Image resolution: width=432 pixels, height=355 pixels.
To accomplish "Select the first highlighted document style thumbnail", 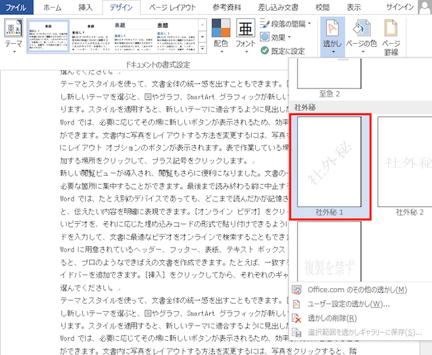I will click(48, 36).
